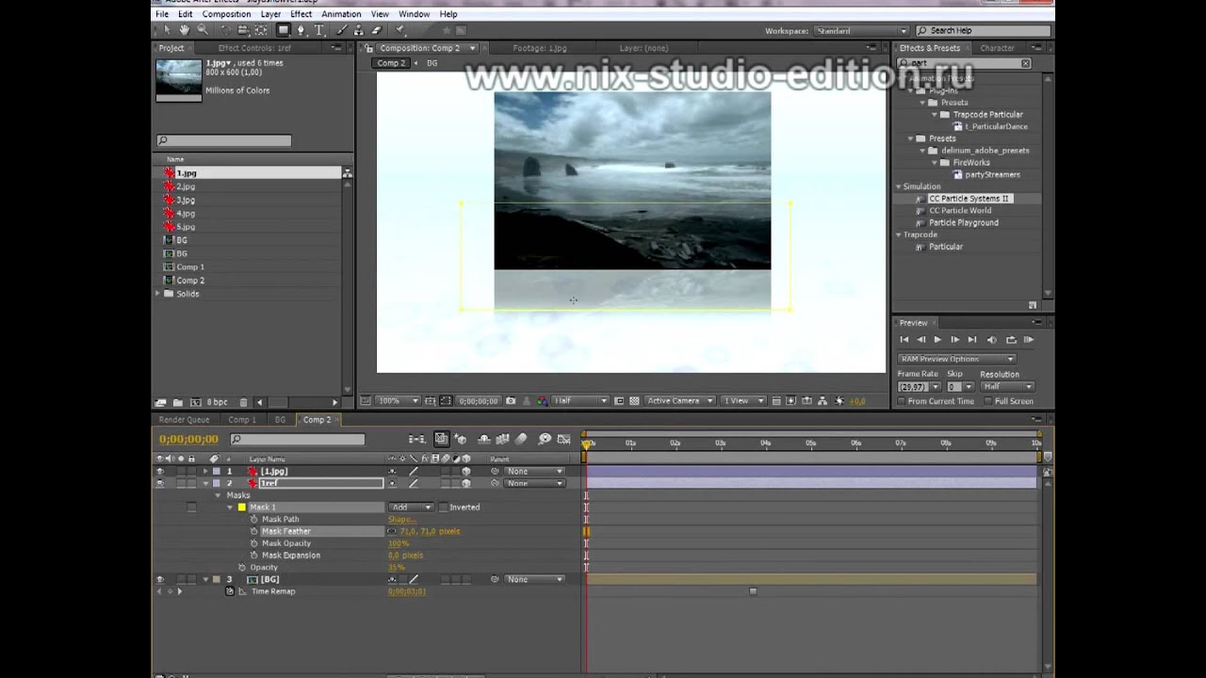Select 3.jpg in Project panel
The height and width of the screenshot is (678, 1206).
(186, 201)
